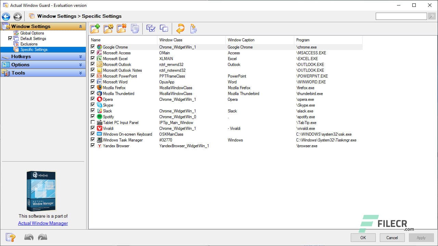Uncheck the Skype entry

(93, 105)
